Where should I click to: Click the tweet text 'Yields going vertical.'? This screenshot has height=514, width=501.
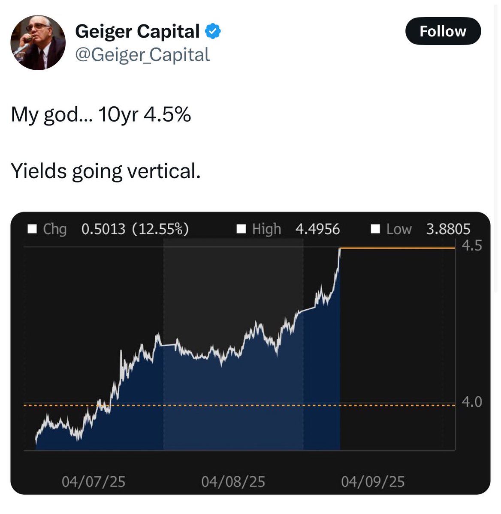(x=106, y=171)
